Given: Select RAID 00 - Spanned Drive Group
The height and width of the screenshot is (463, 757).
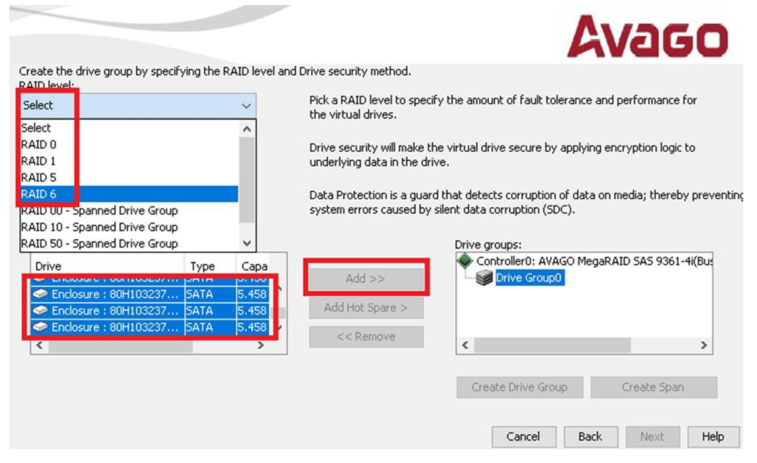Looking at the screenshot, I should pos(129,211).
